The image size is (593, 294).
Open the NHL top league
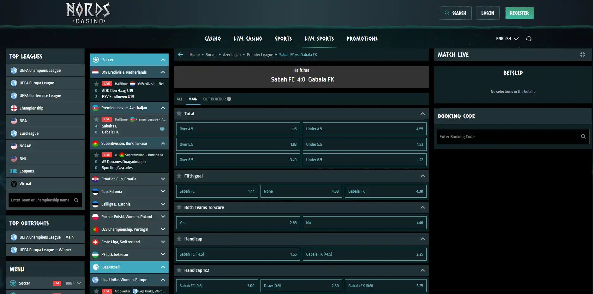tap(45, 159)
